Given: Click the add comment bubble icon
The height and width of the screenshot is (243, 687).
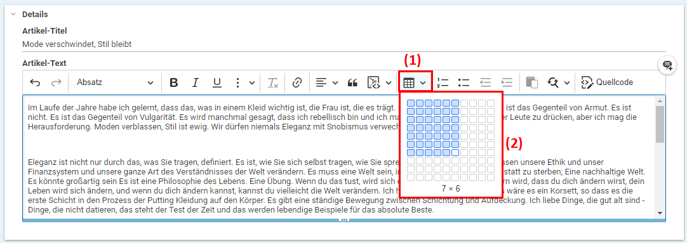Looking at the screenshot, I should click(667, 65).
